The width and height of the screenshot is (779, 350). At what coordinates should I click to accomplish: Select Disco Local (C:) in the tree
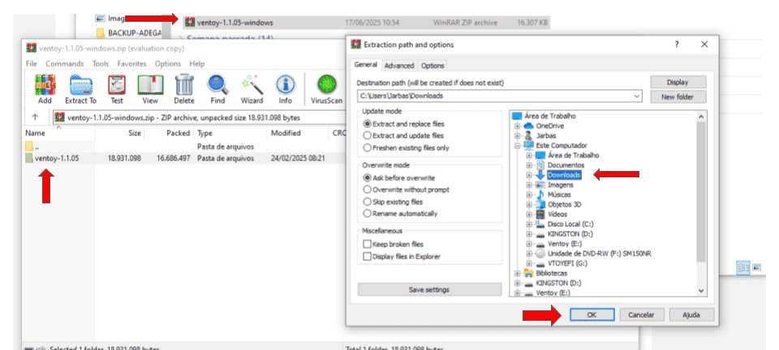tap(570, 224)
